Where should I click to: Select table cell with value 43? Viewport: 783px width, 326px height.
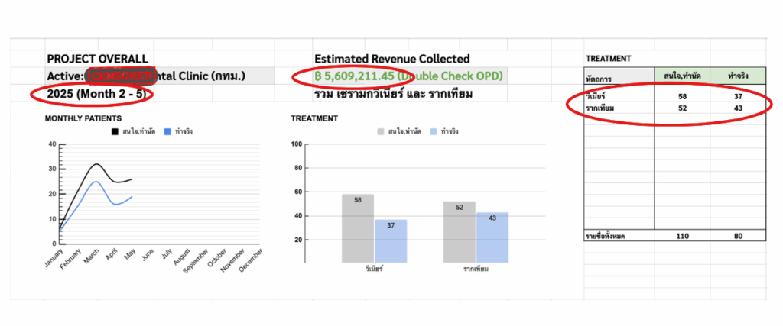[738, 108]
